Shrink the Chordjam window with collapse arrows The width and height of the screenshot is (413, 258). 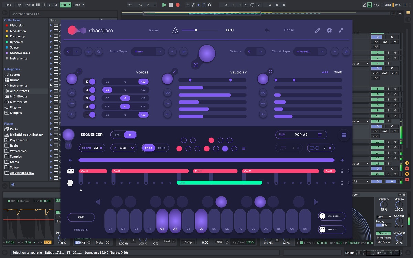coord(341,30)
